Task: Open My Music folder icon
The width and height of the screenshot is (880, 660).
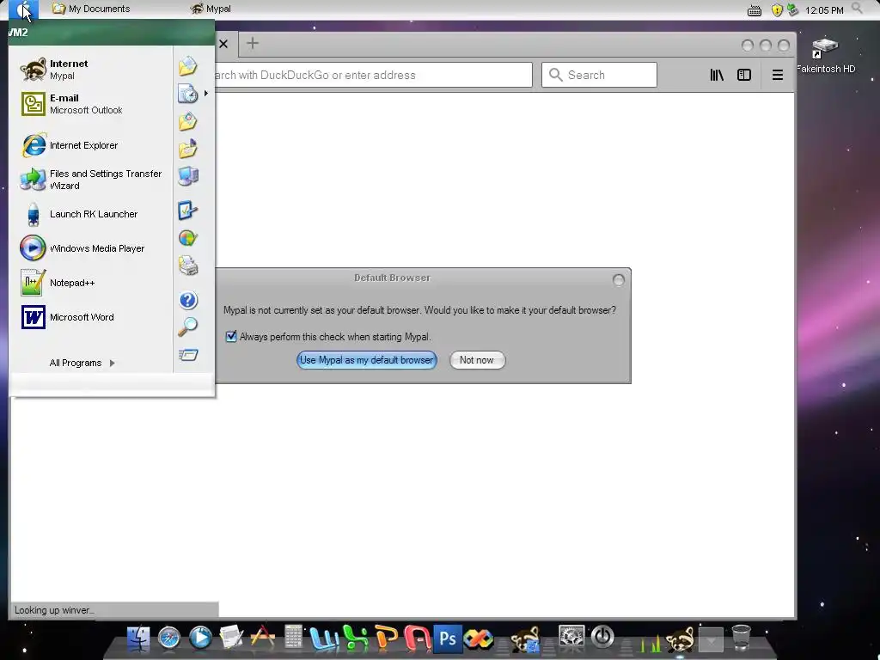Action: [x=188, y=149]
